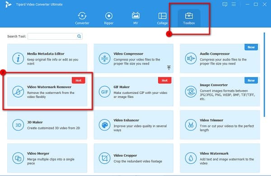
Task: Click New badge on Audio Compressor
Action: (251, 47)
